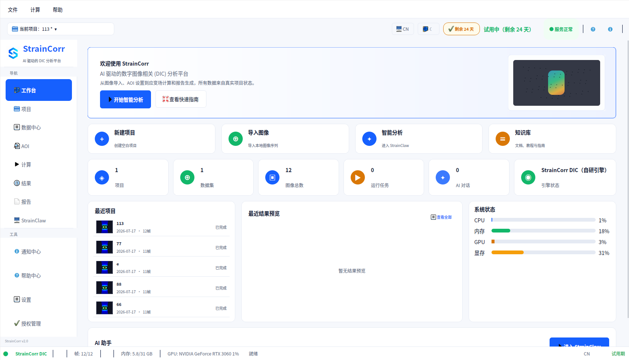The width and height of the screenshot is (629, 360).
Task: Open recent project 77
Action: (x=161, y=247)
